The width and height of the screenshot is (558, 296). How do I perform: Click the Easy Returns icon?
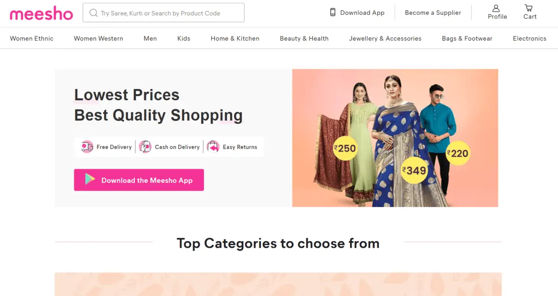(213, 147)
